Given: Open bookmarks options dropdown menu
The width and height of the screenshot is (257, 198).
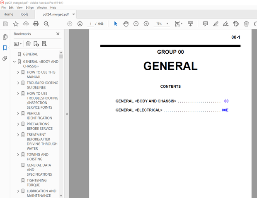Looking at the screenshot, I should pyautogui.click(x=18, y=44).
